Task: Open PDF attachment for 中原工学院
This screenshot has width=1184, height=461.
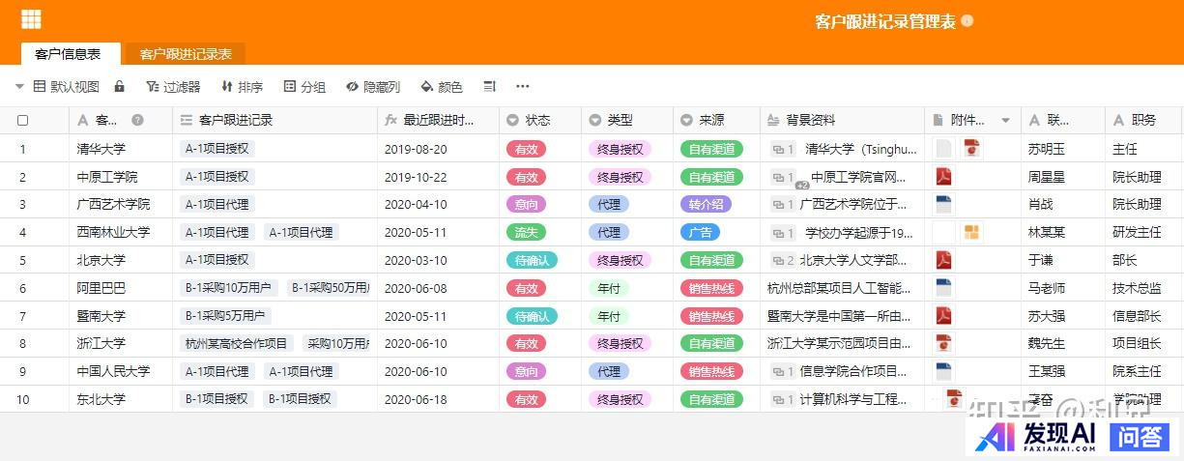Action: pyautogui.click(x=942, y=177)
